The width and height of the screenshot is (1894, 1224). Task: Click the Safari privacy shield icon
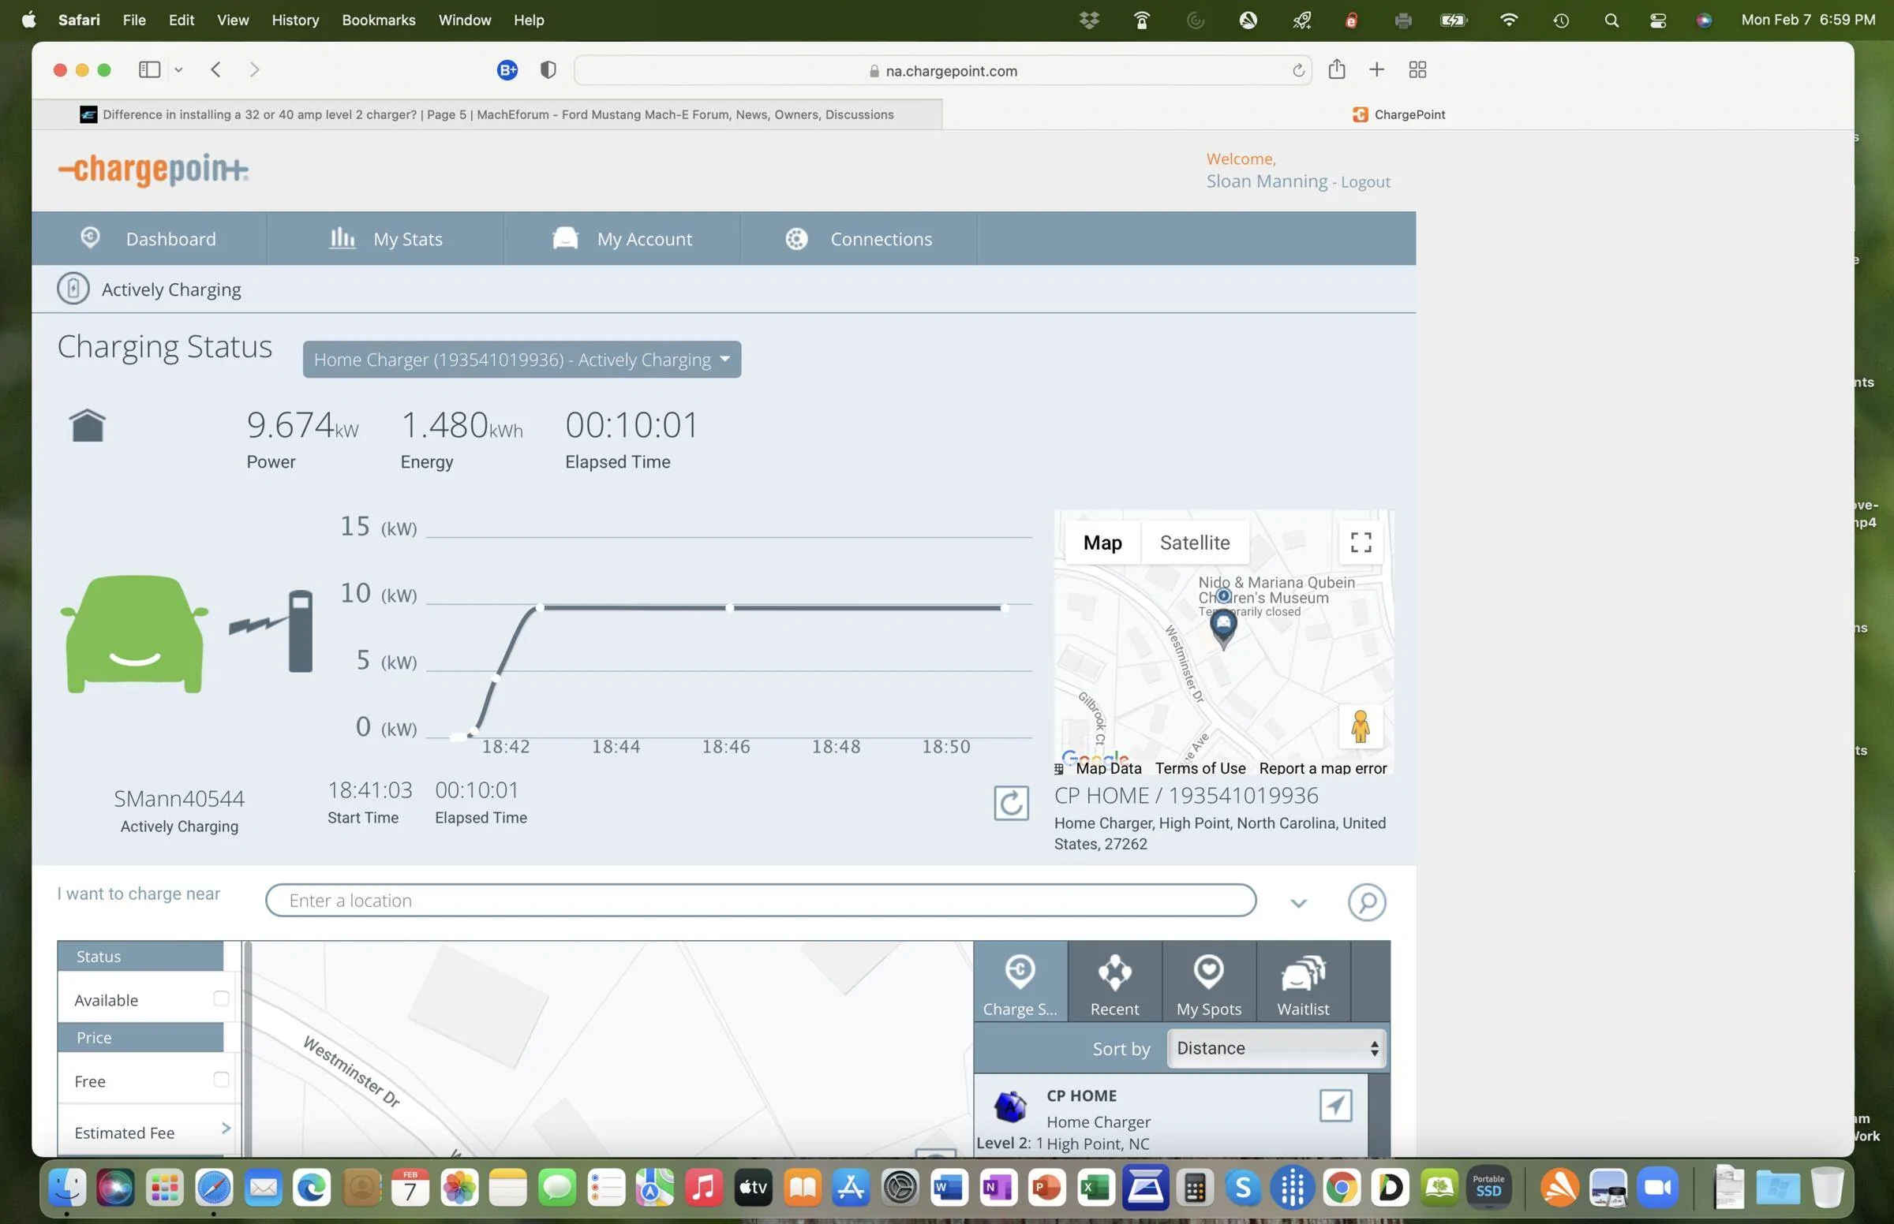point(548,70)
